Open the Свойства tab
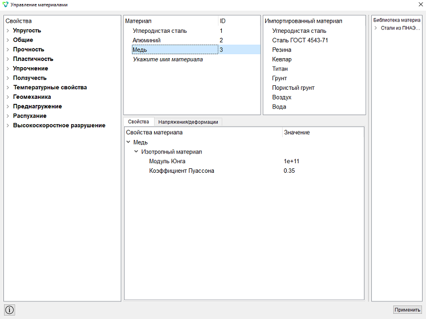 [x=139, y=121]
